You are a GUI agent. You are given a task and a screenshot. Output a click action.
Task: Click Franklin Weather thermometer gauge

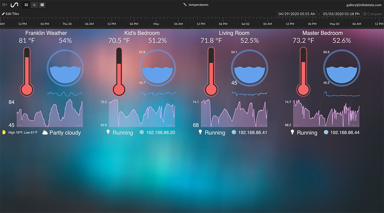click(27, 71)
